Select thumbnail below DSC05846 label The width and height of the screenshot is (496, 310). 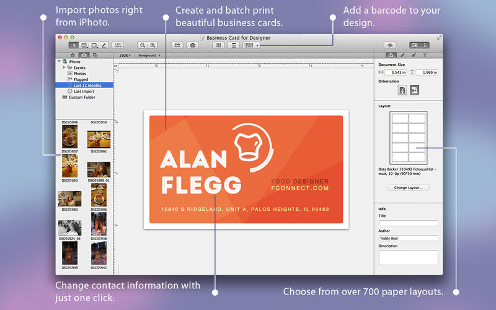coord(69,136)
